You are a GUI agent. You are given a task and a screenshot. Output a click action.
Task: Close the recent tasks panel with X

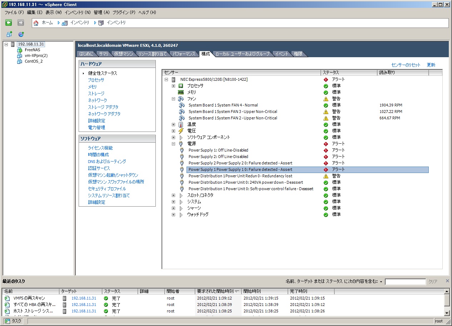[x=447, y=281]
